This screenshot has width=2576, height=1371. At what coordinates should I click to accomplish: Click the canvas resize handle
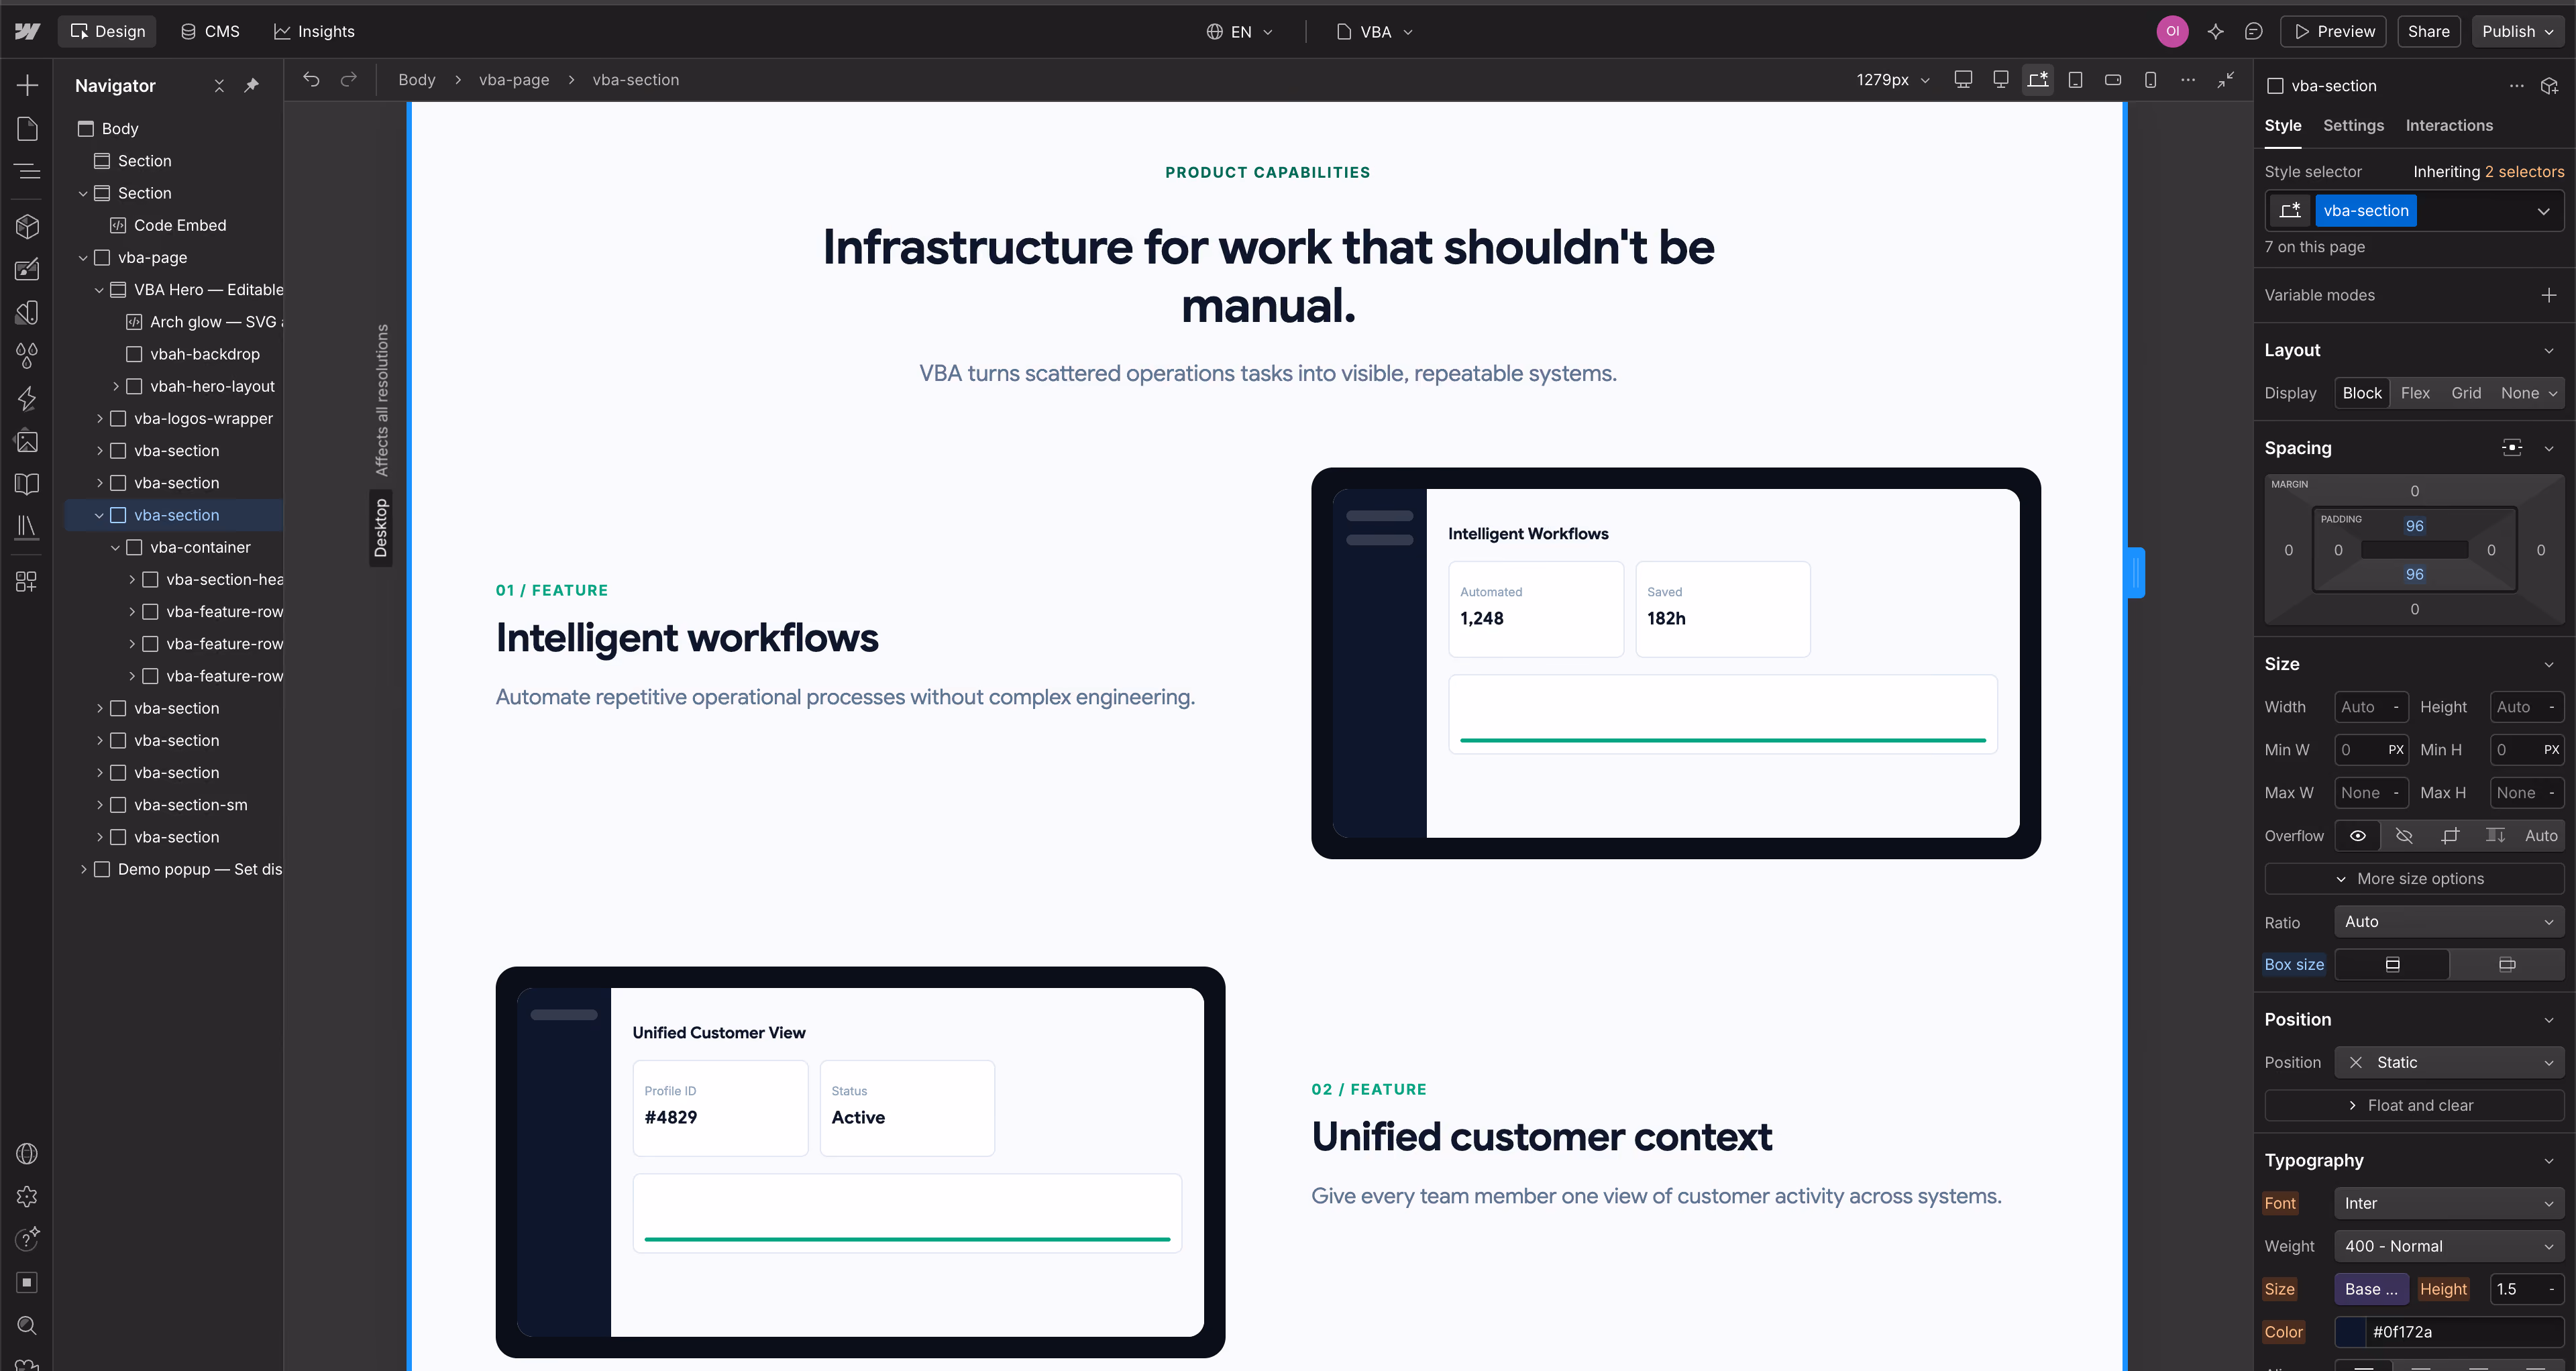click(x=2136, y=573)
